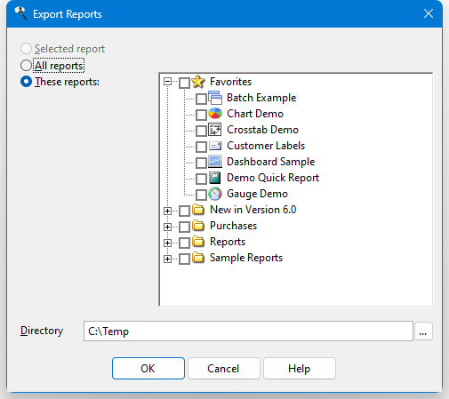The height and width of the screenshot is (399, 449).
Task: Click the Demo Quick Report book icon
Action: 215,178
